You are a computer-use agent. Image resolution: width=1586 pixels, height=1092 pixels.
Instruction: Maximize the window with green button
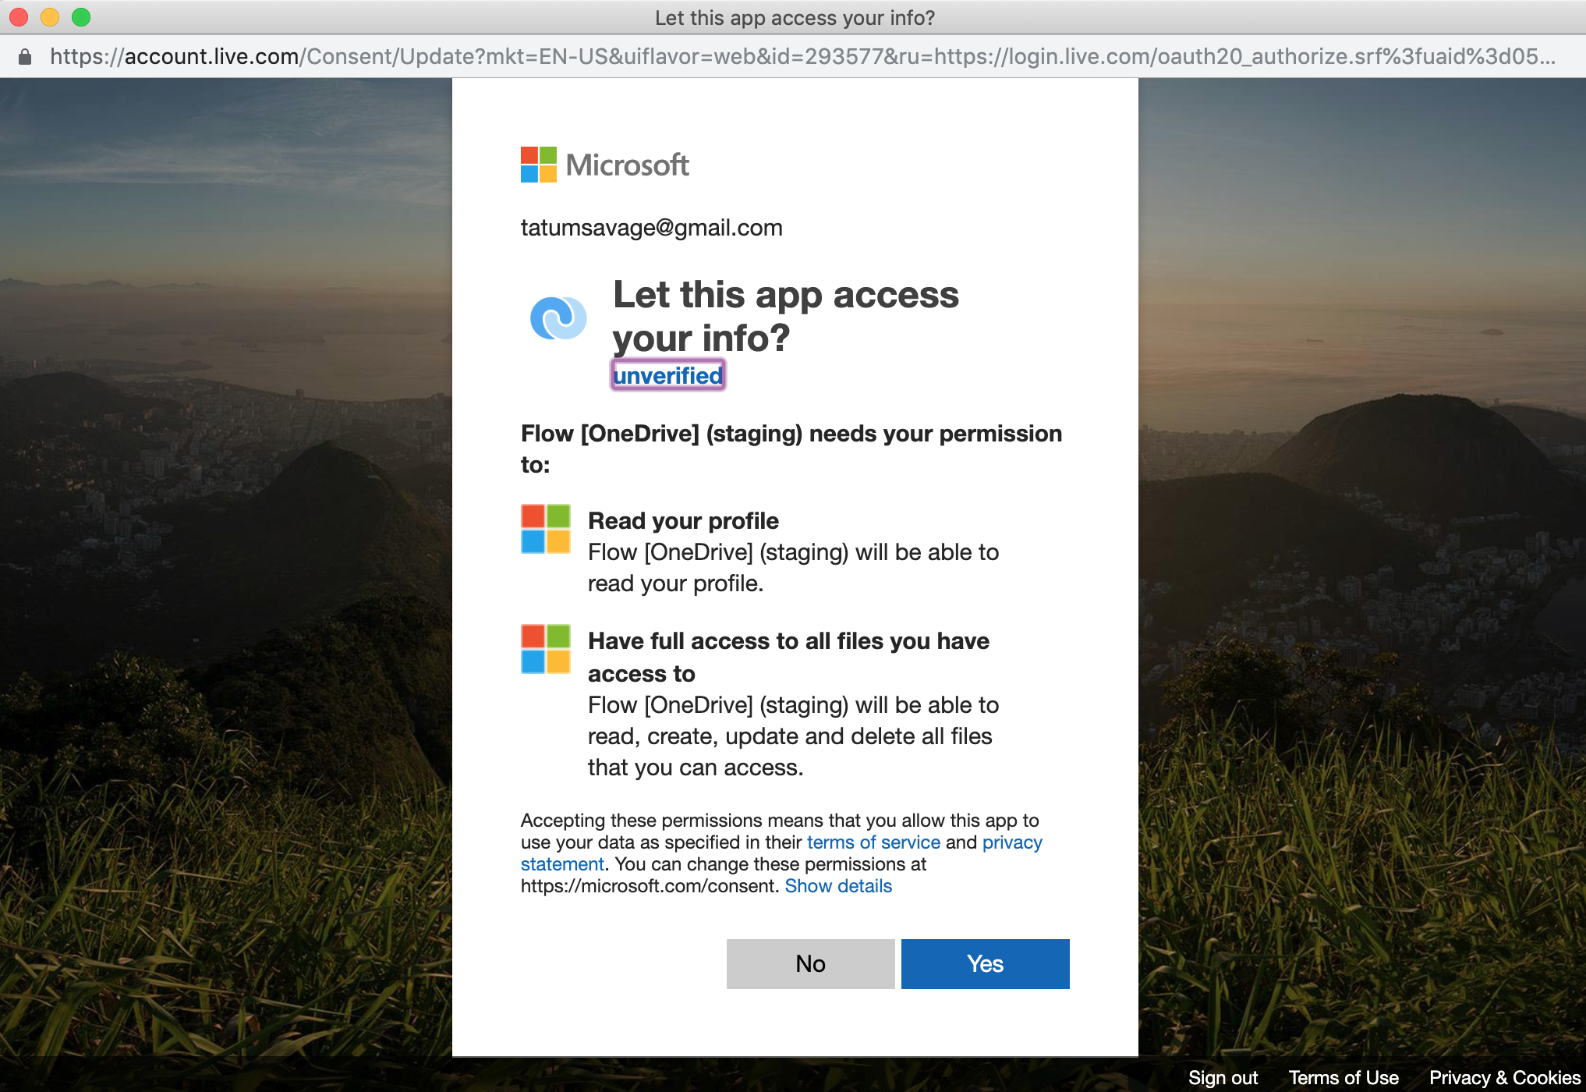pos(81,17)
